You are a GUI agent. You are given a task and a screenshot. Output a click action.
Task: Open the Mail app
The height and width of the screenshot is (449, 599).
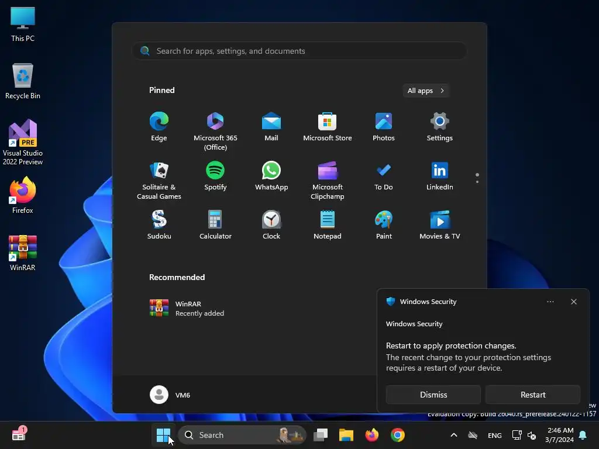click(x=271, y=127)
